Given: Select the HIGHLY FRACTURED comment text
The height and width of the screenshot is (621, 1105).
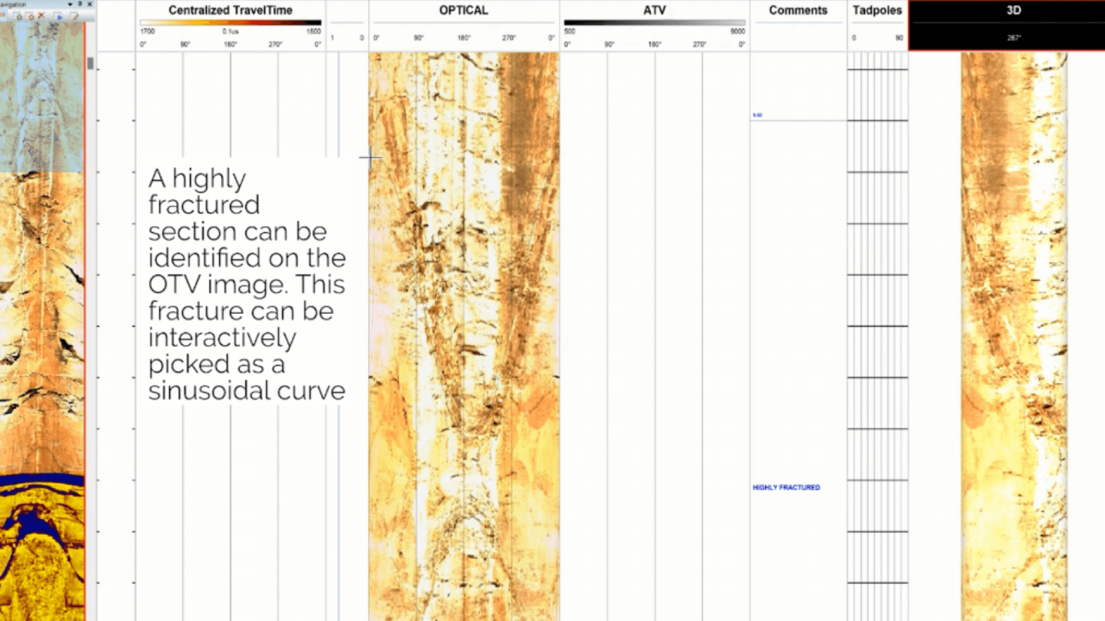Looking at the screenshot, I should [x=786, y=487].
